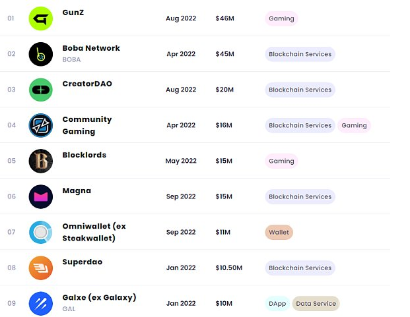
Task: Open the GunZ project name link
Action: 73,13
